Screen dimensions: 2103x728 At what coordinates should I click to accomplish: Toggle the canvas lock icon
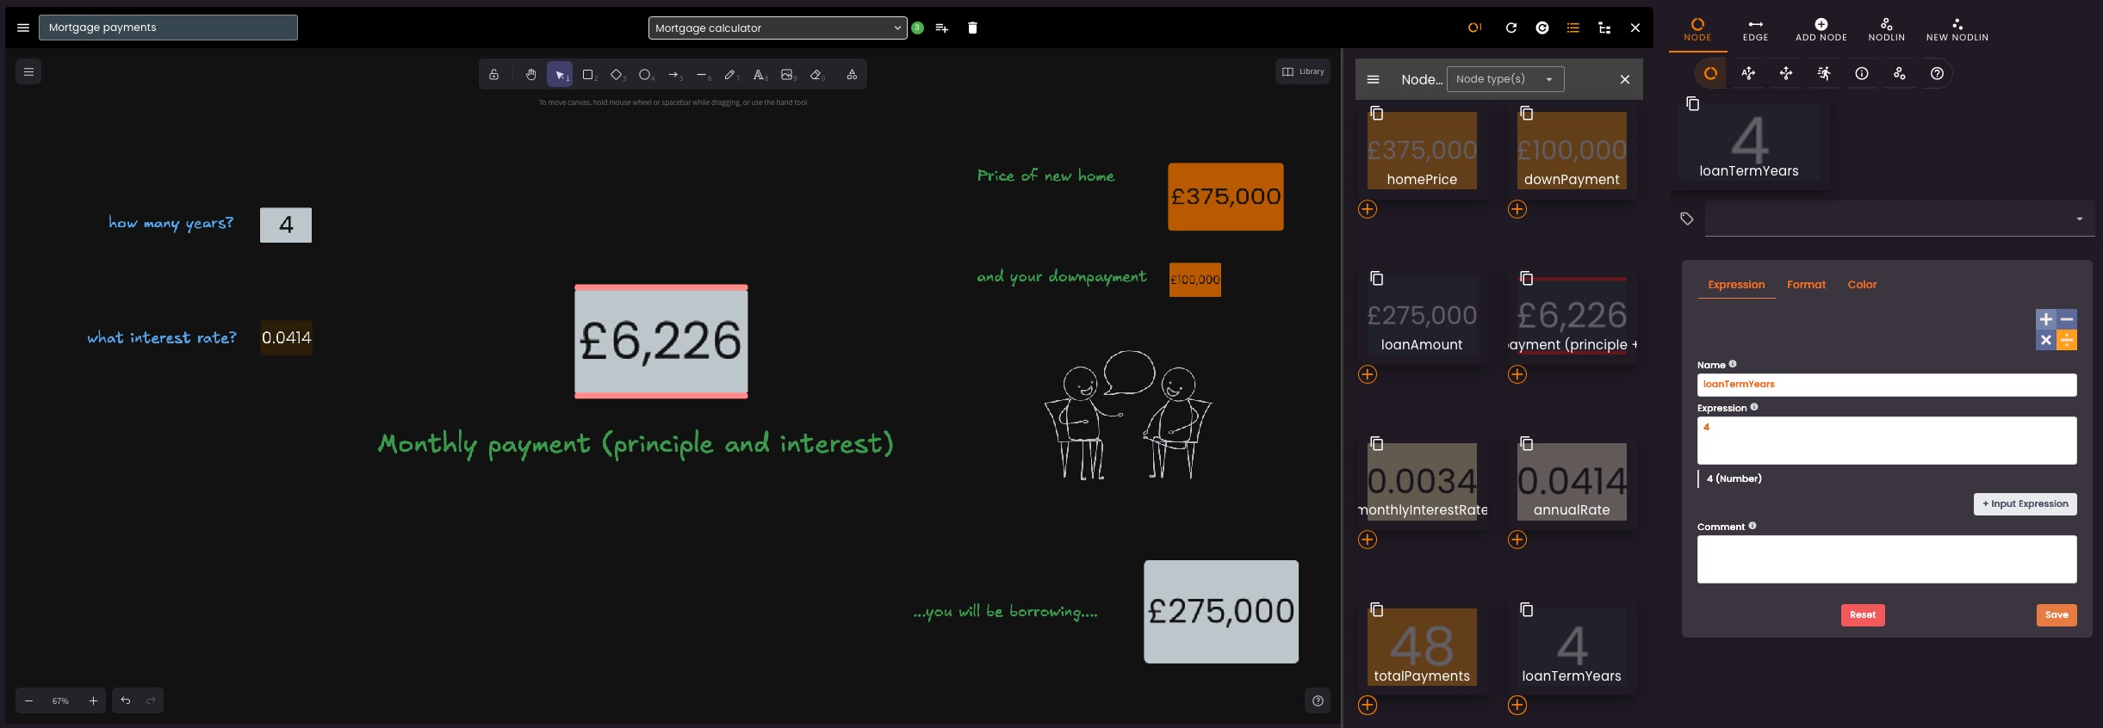494,75
